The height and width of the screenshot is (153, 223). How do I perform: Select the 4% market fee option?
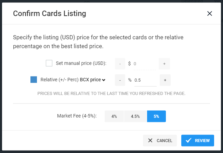(x=114, y=116)
